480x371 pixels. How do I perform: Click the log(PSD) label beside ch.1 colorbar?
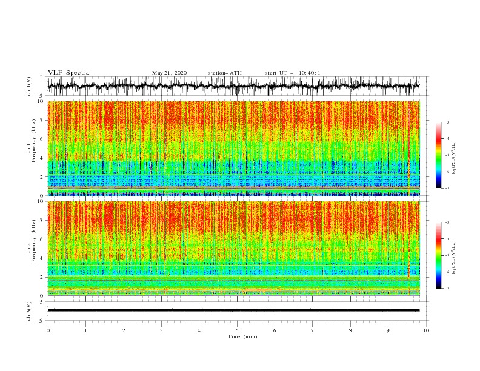454,158
